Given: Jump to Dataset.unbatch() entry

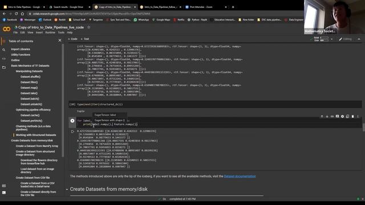Looking at the screenshot, I should click(x=31, y=104).
